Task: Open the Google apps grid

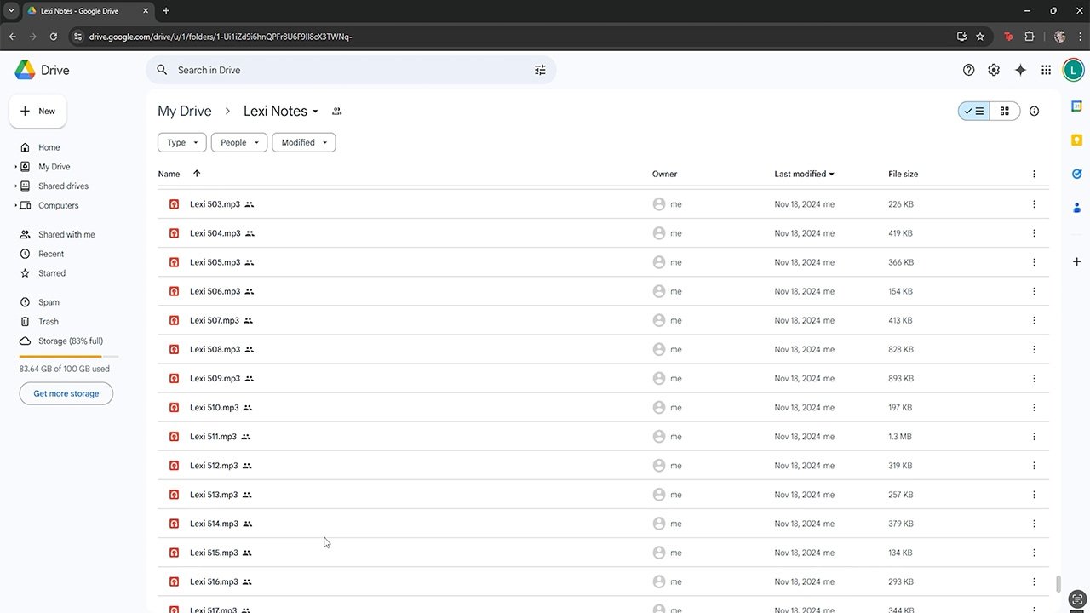Action: (x=1046, y=70)
